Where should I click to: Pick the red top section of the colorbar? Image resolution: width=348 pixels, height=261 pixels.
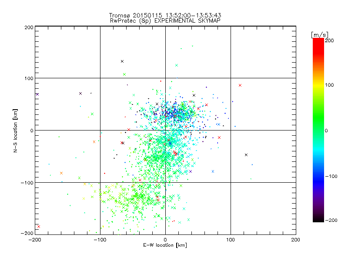click(318, 46)
